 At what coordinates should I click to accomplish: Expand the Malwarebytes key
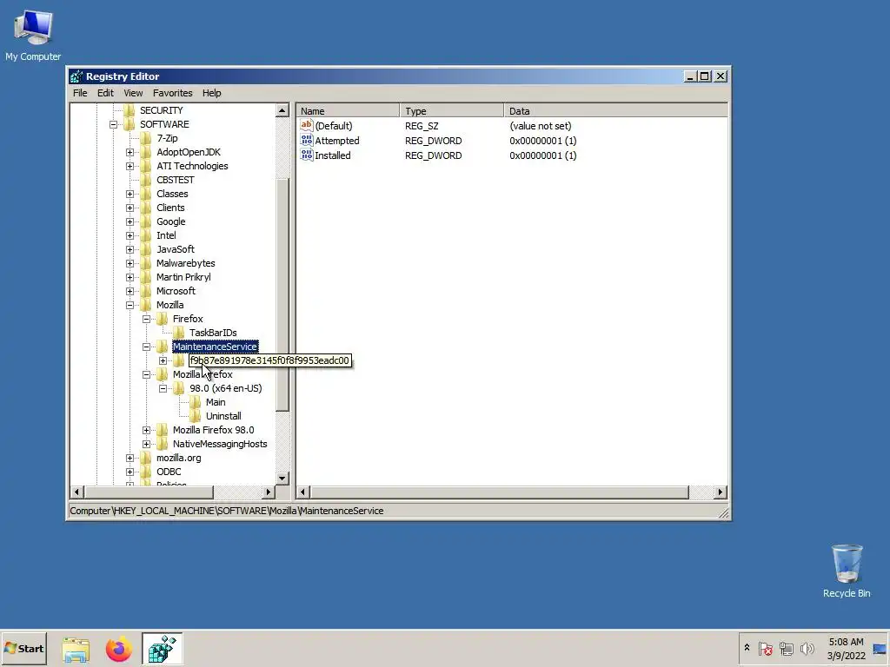pyautogui.click(x=130, y=263)
